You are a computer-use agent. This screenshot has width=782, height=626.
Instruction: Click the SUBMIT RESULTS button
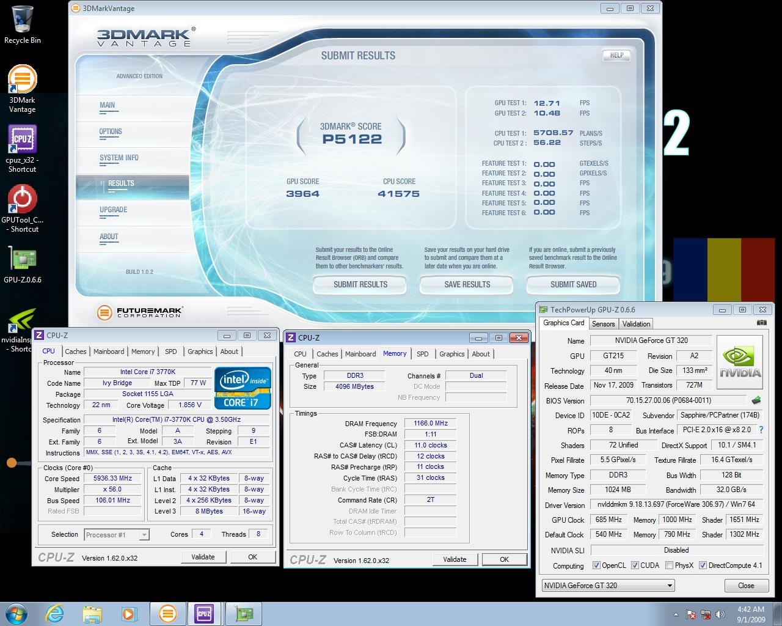pos(360,284)
